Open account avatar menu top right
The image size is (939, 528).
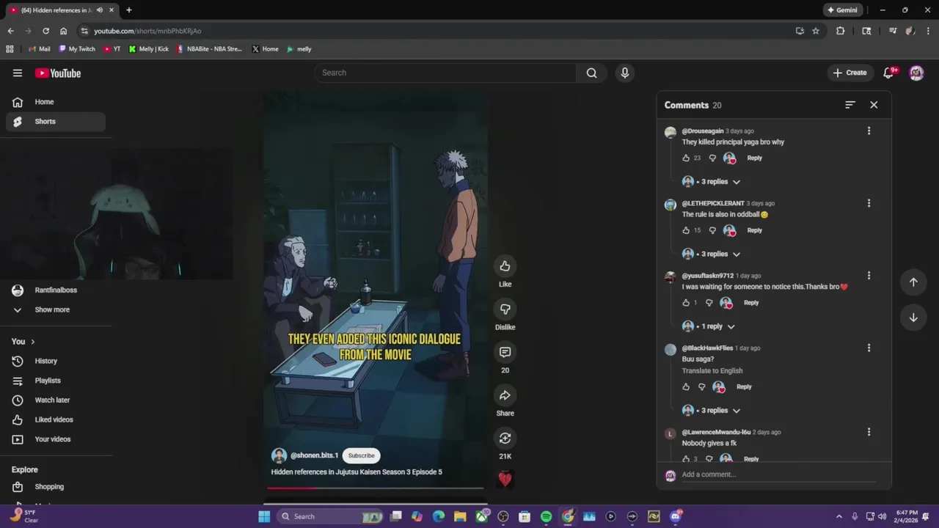916,73
